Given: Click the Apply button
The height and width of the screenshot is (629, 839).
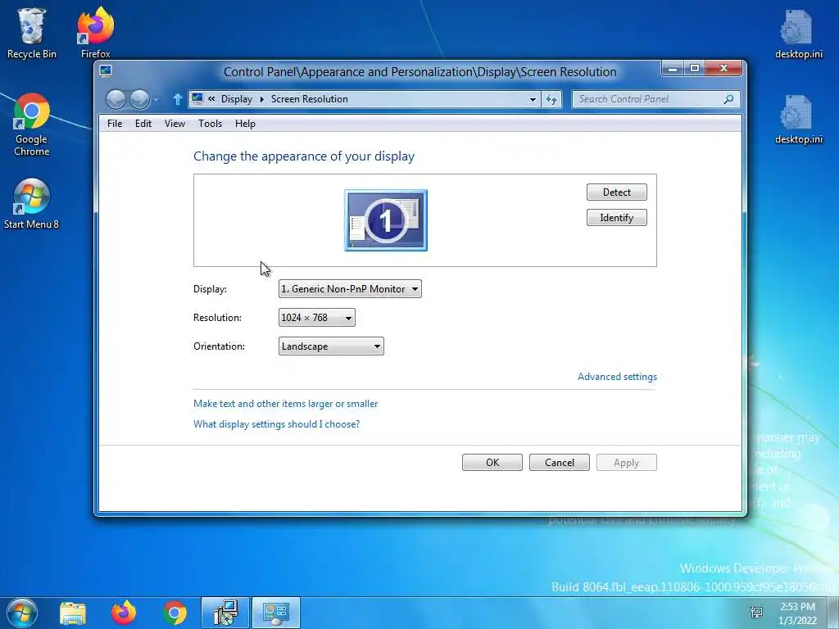Looking at the screenshot, I should [627, 463].
